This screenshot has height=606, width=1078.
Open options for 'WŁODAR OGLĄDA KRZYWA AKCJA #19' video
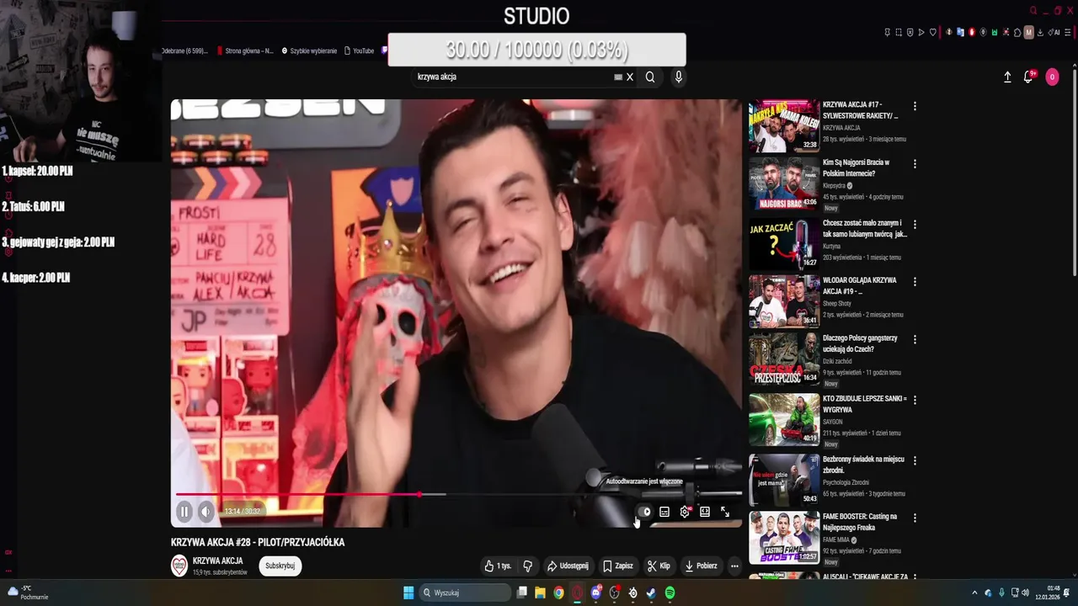tap(915, 281)
